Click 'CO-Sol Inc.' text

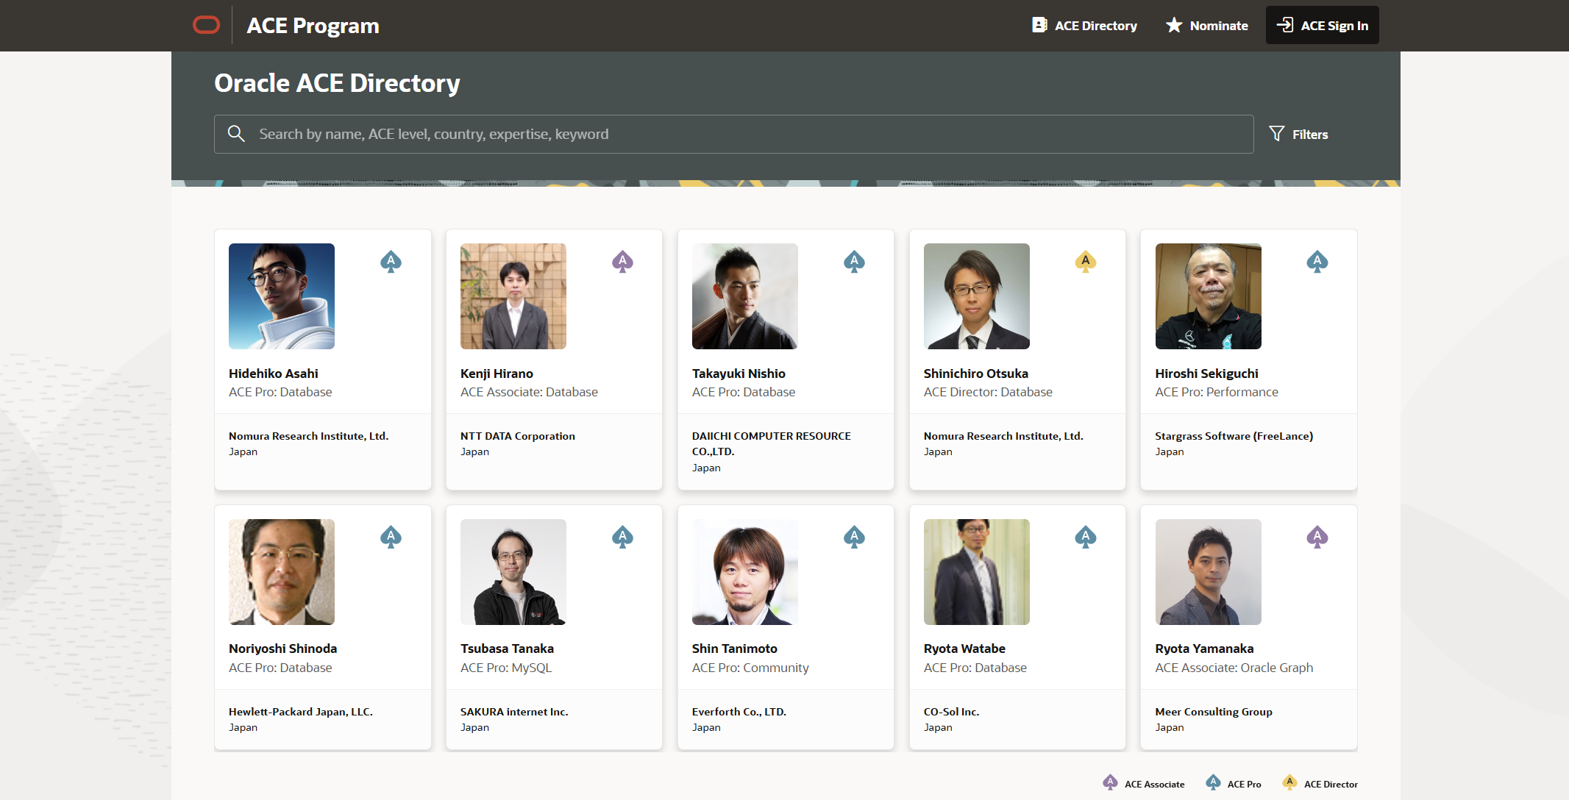951,712
